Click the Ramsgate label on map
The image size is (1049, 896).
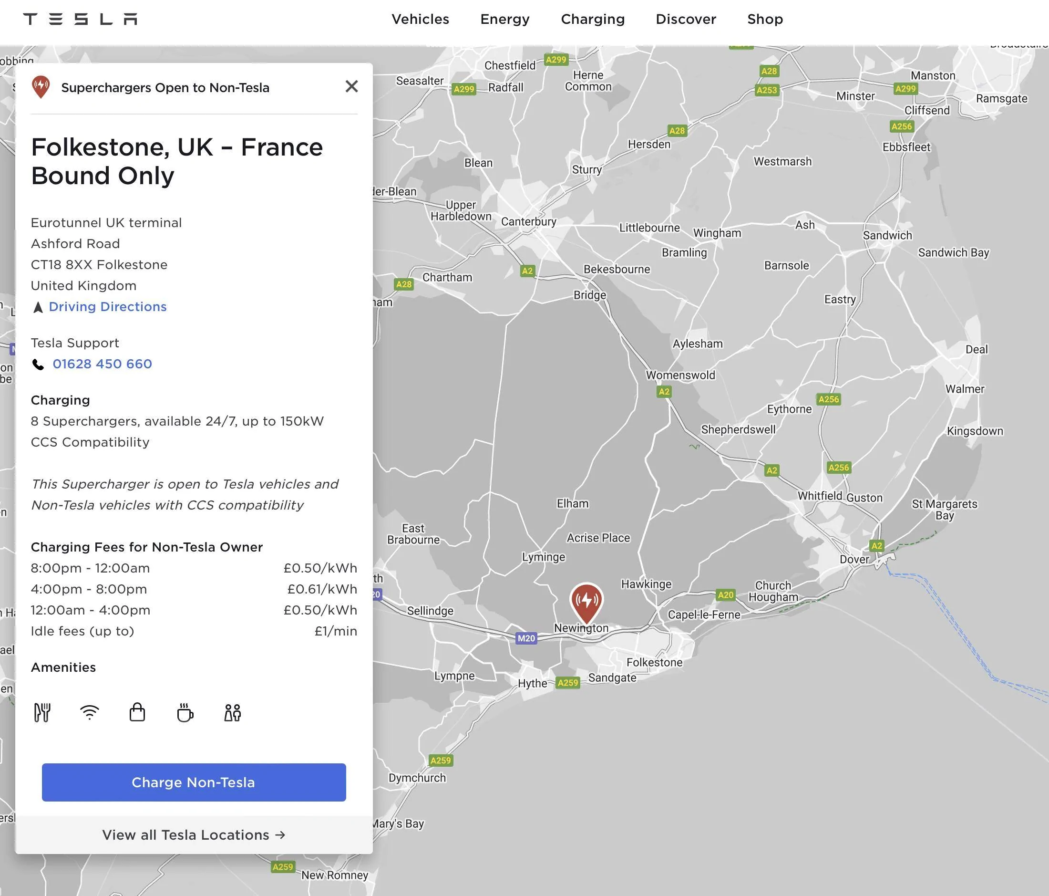[1001, 98]
